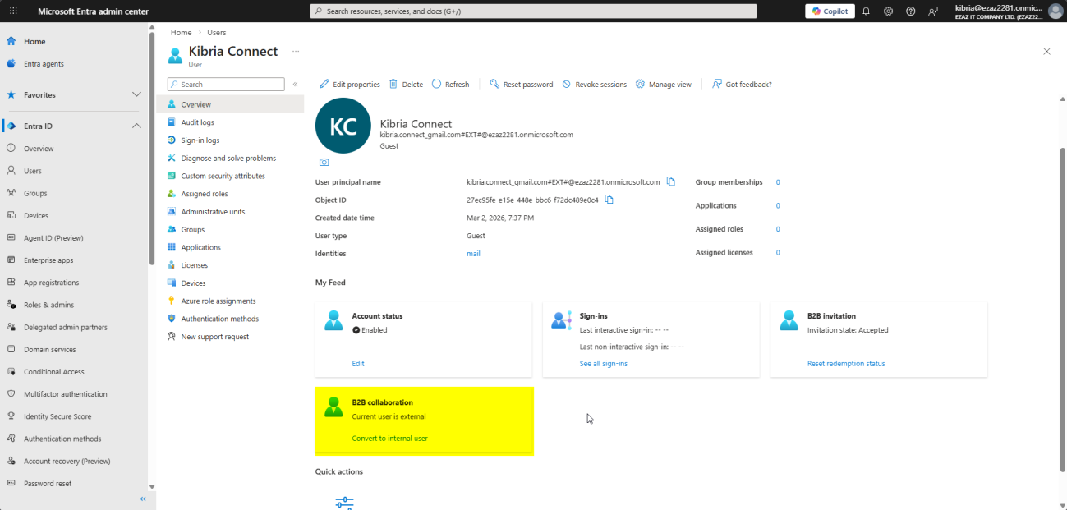Click Edit under Account status
1067x510 pixels.
click(358, 363)
